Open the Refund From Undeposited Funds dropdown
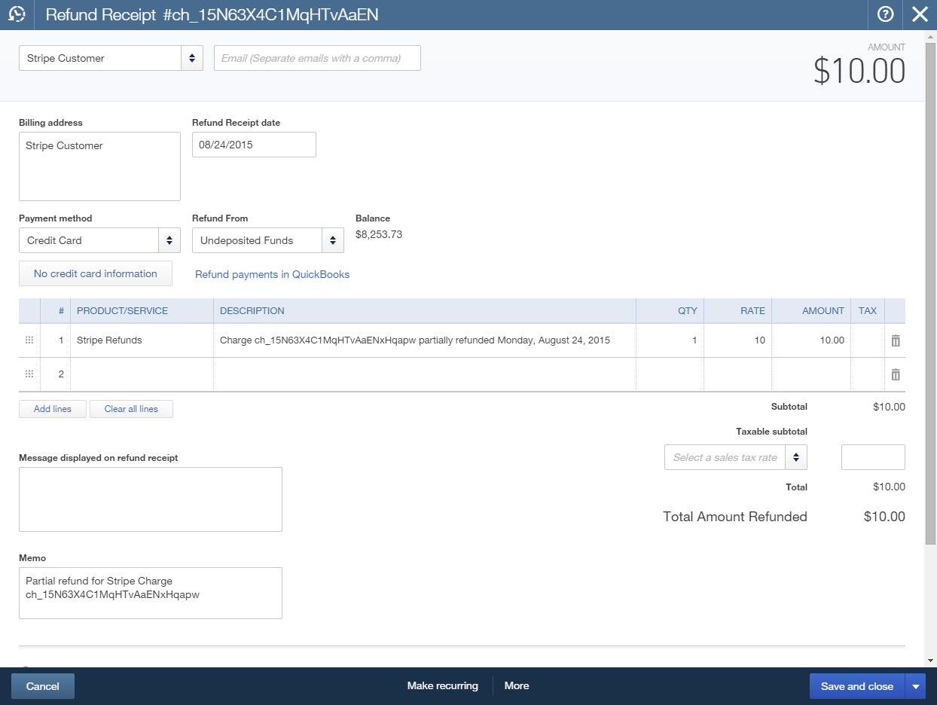Image resolution: width=937 pixels, height=705 pixels. pos(333,240)
